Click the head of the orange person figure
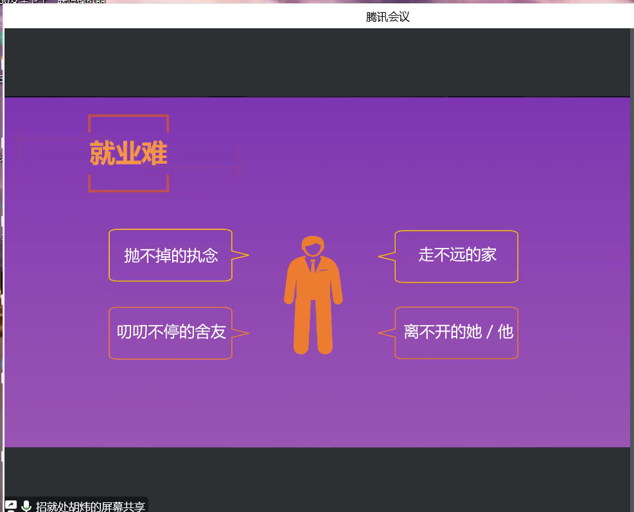The width and height of the screenshot is (634, 512). tap(313, 245)
